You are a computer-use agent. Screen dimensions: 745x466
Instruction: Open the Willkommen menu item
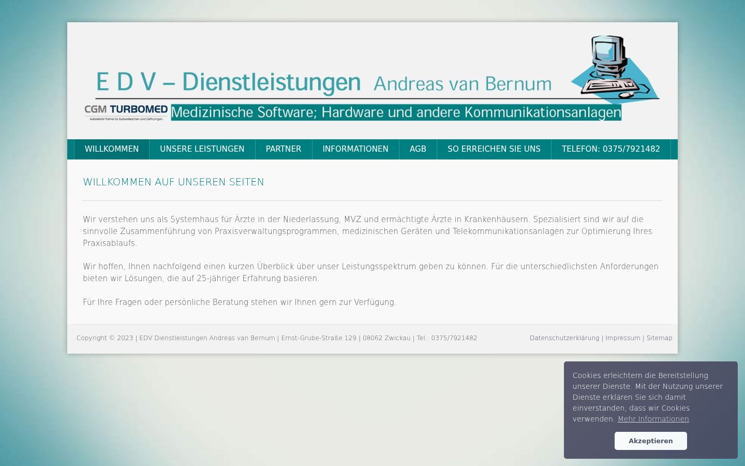click(x=112, y=149)
